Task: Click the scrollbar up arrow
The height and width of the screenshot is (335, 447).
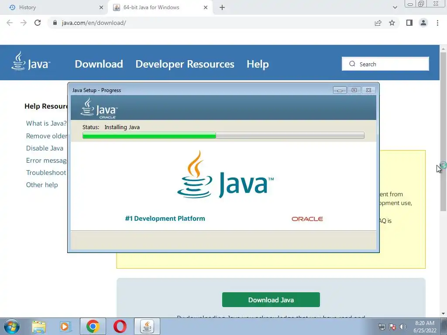Action: coord(443,49)
